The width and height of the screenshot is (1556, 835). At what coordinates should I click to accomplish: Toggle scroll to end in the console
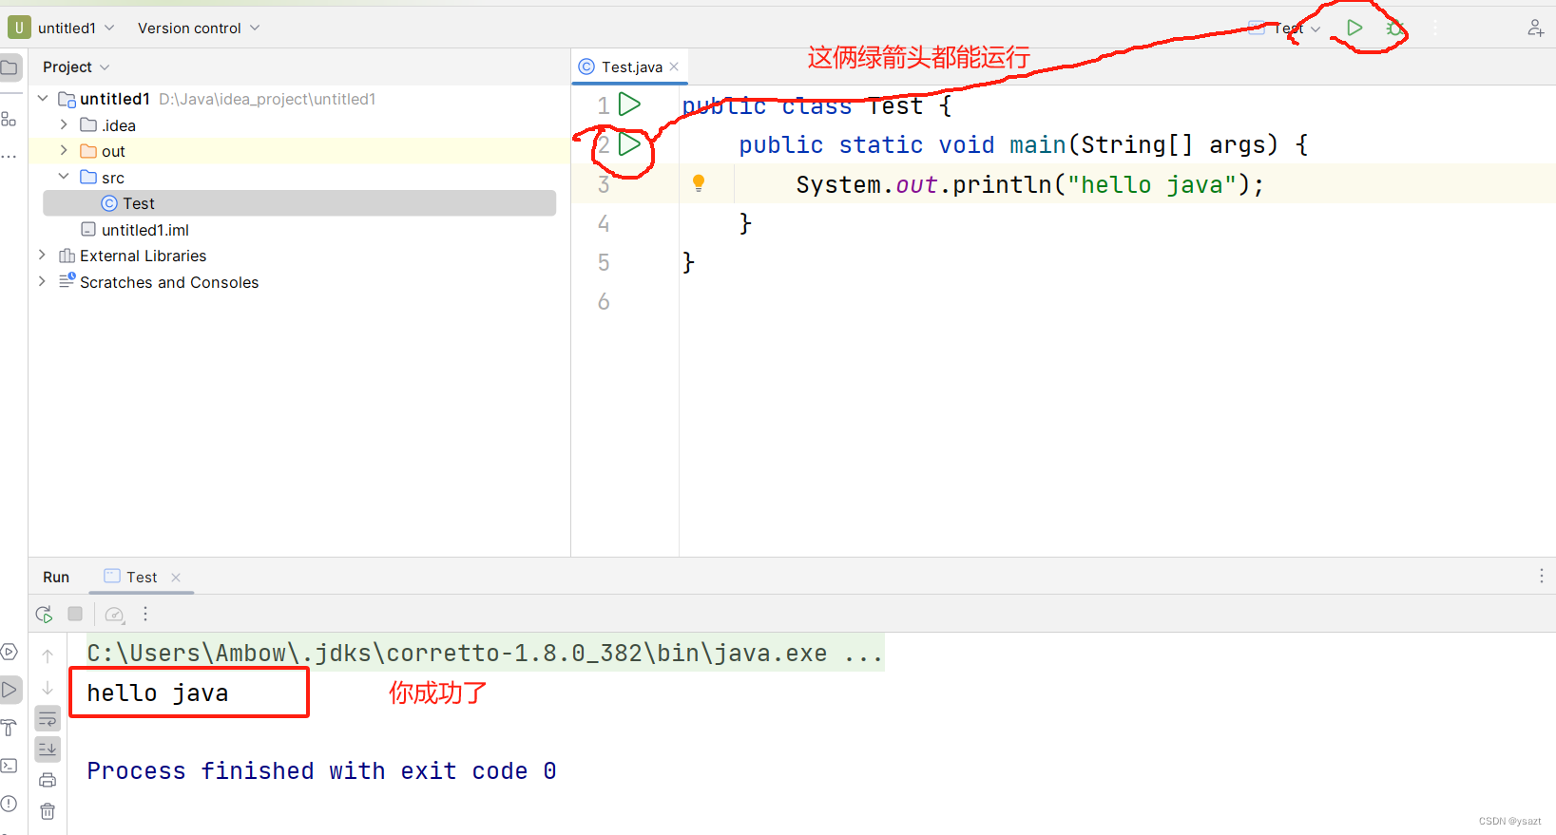point(48,750)
